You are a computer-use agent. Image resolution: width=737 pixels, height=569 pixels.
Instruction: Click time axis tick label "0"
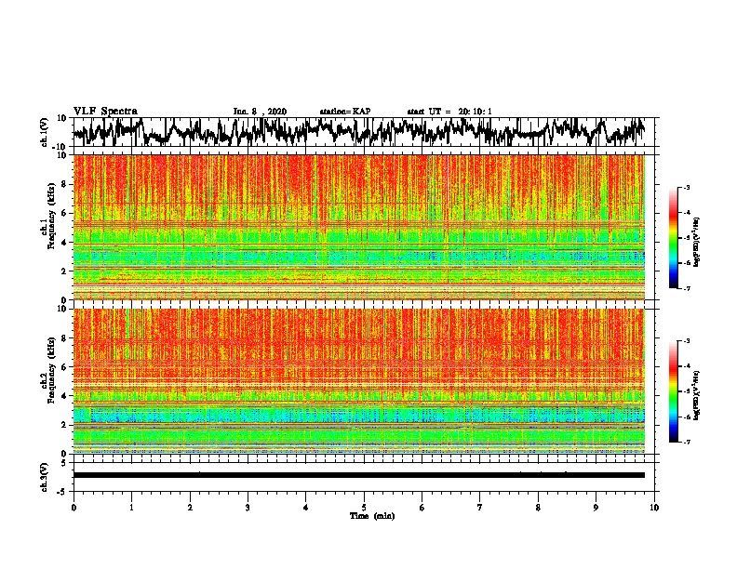tap(74, 508)
